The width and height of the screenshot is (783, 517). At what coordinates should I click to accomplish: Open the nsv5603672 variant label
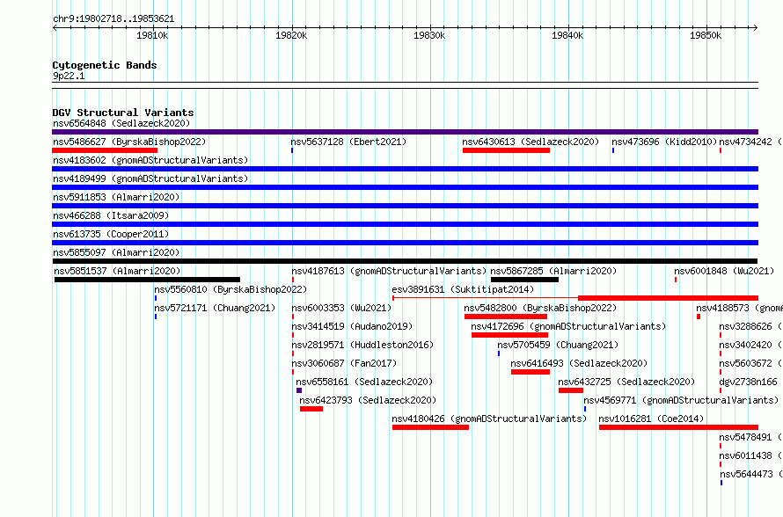click(750, 363)
